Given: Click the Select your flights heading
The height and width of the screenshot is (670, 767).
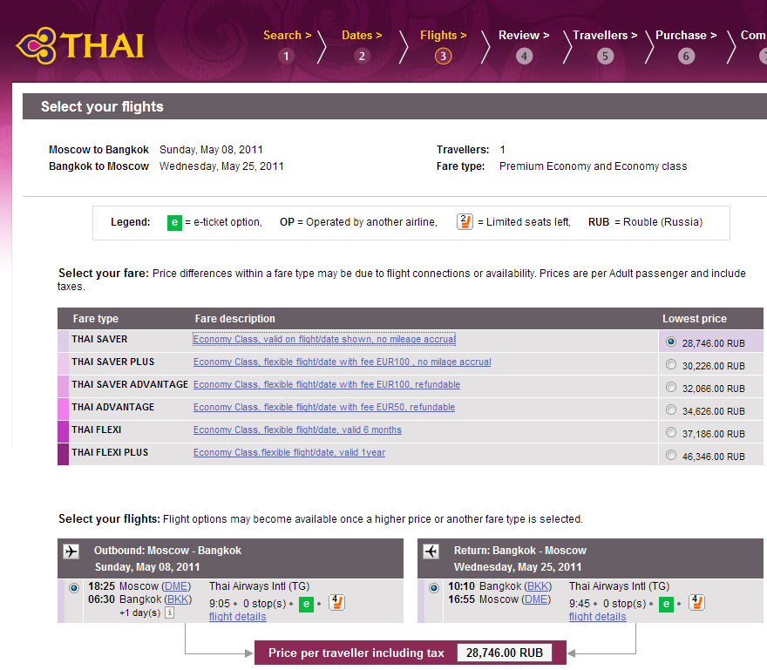Looking at the screenshot, I should tap(102, 106).
